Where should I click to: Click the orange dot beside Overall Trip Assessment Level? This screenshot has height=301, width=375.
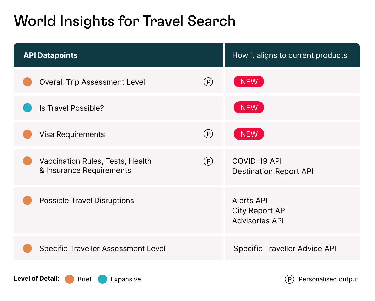click(27, 82)
